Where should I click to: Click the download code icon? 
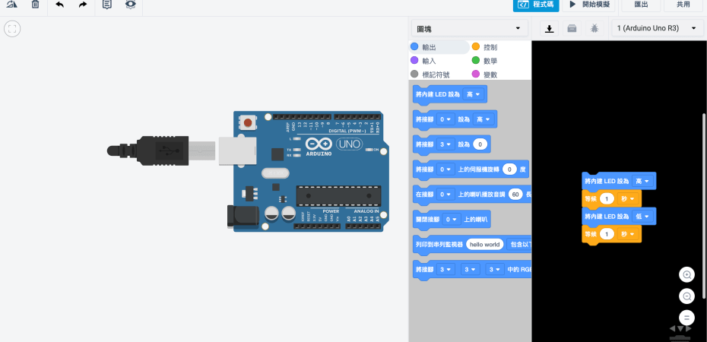[x=550, y=29]
